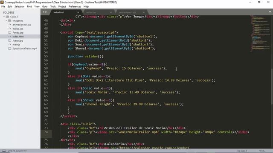Click the swal 'Shovel Knight' line
Screen dimensions: 273x153
point(129,104)
